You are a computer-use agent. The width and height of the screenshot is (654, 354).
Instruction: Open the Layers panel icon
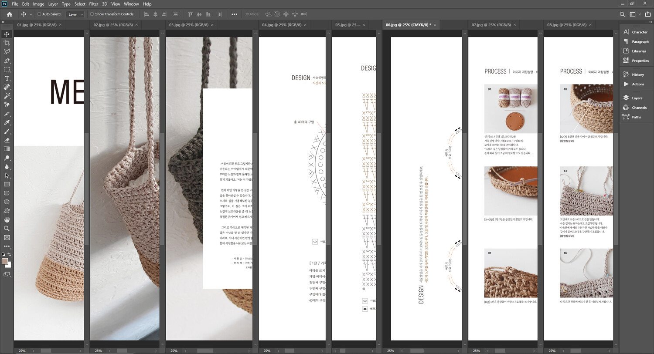(x=626, y=98)
